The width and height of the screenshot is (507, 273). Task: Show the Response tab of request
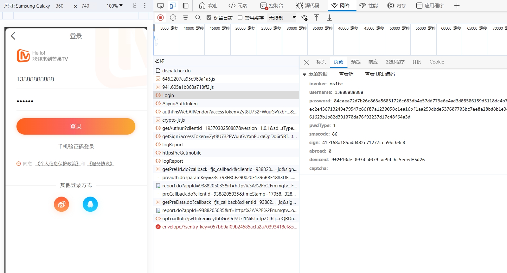point(373,62)
